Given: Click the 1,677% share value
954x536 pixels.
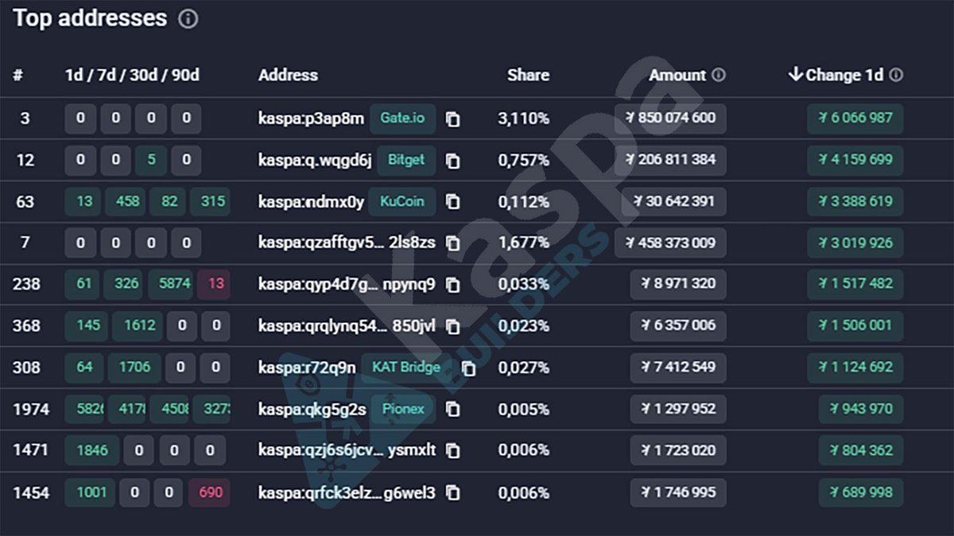Looking at the screenshot, I should click(x=523, y=243).
